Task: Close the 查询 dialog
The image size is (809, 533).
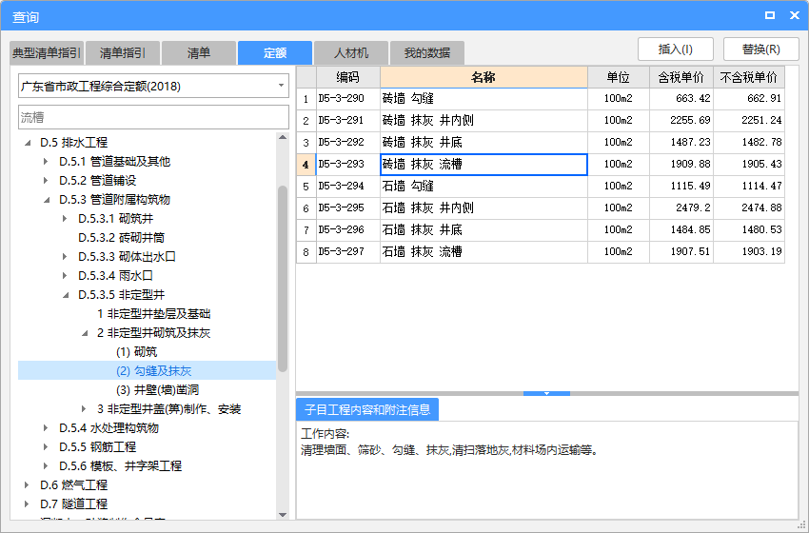Action: [795, 15]
